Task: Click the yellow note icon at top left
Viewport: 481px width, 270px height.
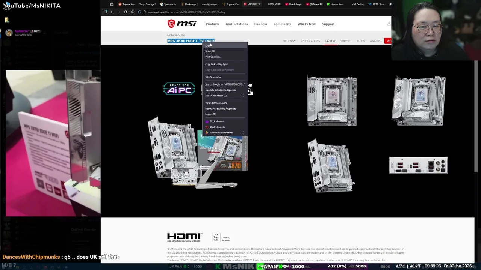Action: coord(7,19)
